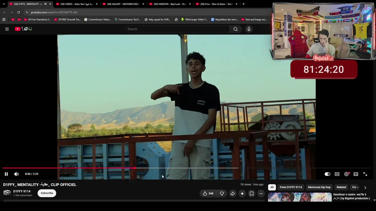Open the 24 Free Transitions bookmark

37,20
